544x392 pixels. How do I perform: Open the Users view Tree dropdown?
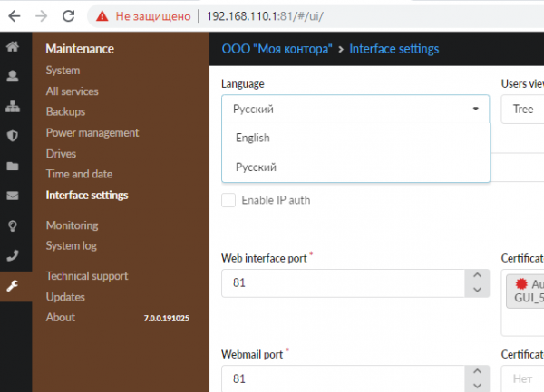[x=522, y=109]
